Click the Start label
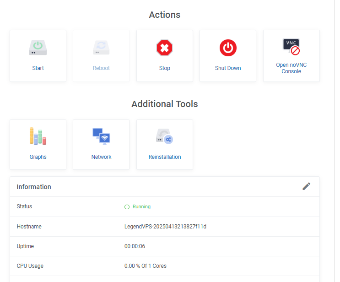 38,68
